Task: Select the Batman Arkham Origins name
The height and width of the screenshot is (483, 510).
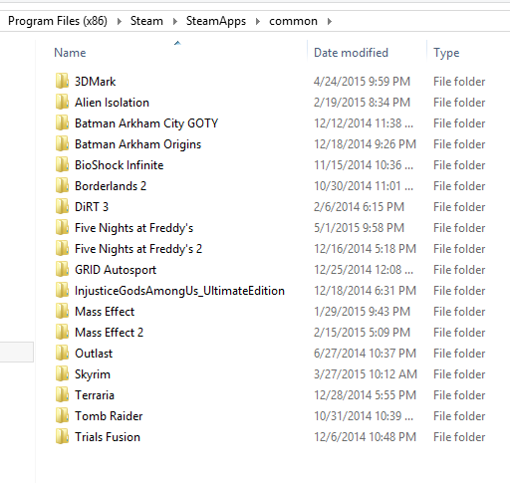Action: click(x=137, y=144)
